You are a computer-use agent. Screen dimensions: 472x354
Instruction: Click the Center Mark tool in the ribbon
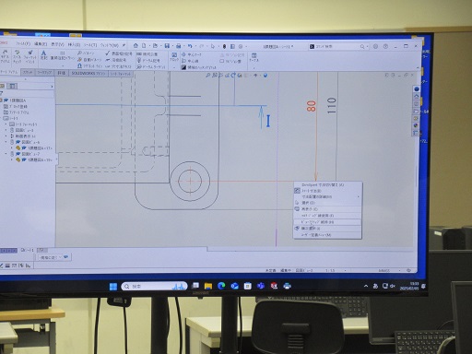(x=192, y=54)
